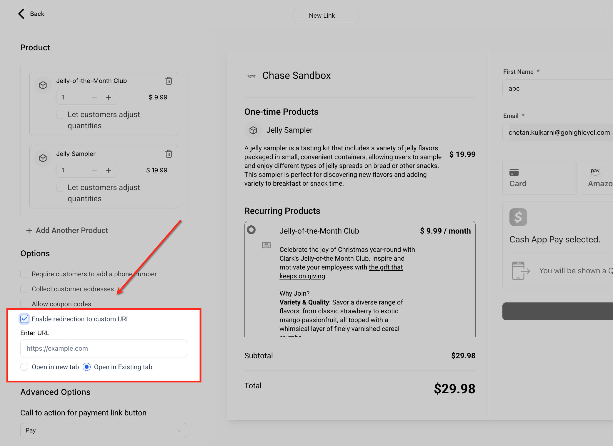Open the gift that keeps on giving link
The height and width of the screenshot is (446, 613).
click(x=385, y=267)
